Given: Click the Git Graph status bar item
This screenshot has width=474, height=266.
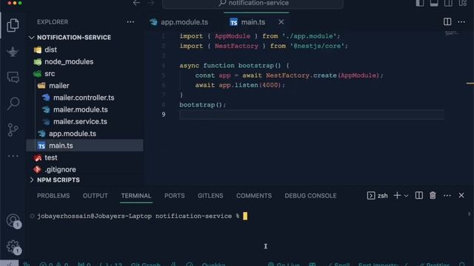Looking at the screenshot, I should coord(145,264).
